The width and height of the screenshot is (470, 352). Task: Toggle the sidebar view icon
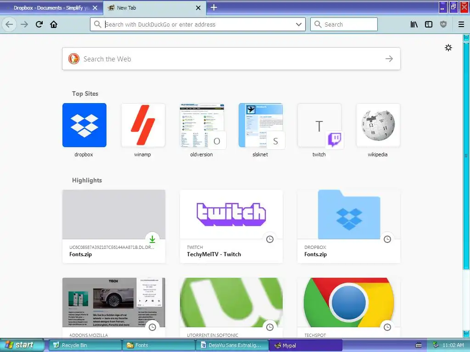point(429,24)
